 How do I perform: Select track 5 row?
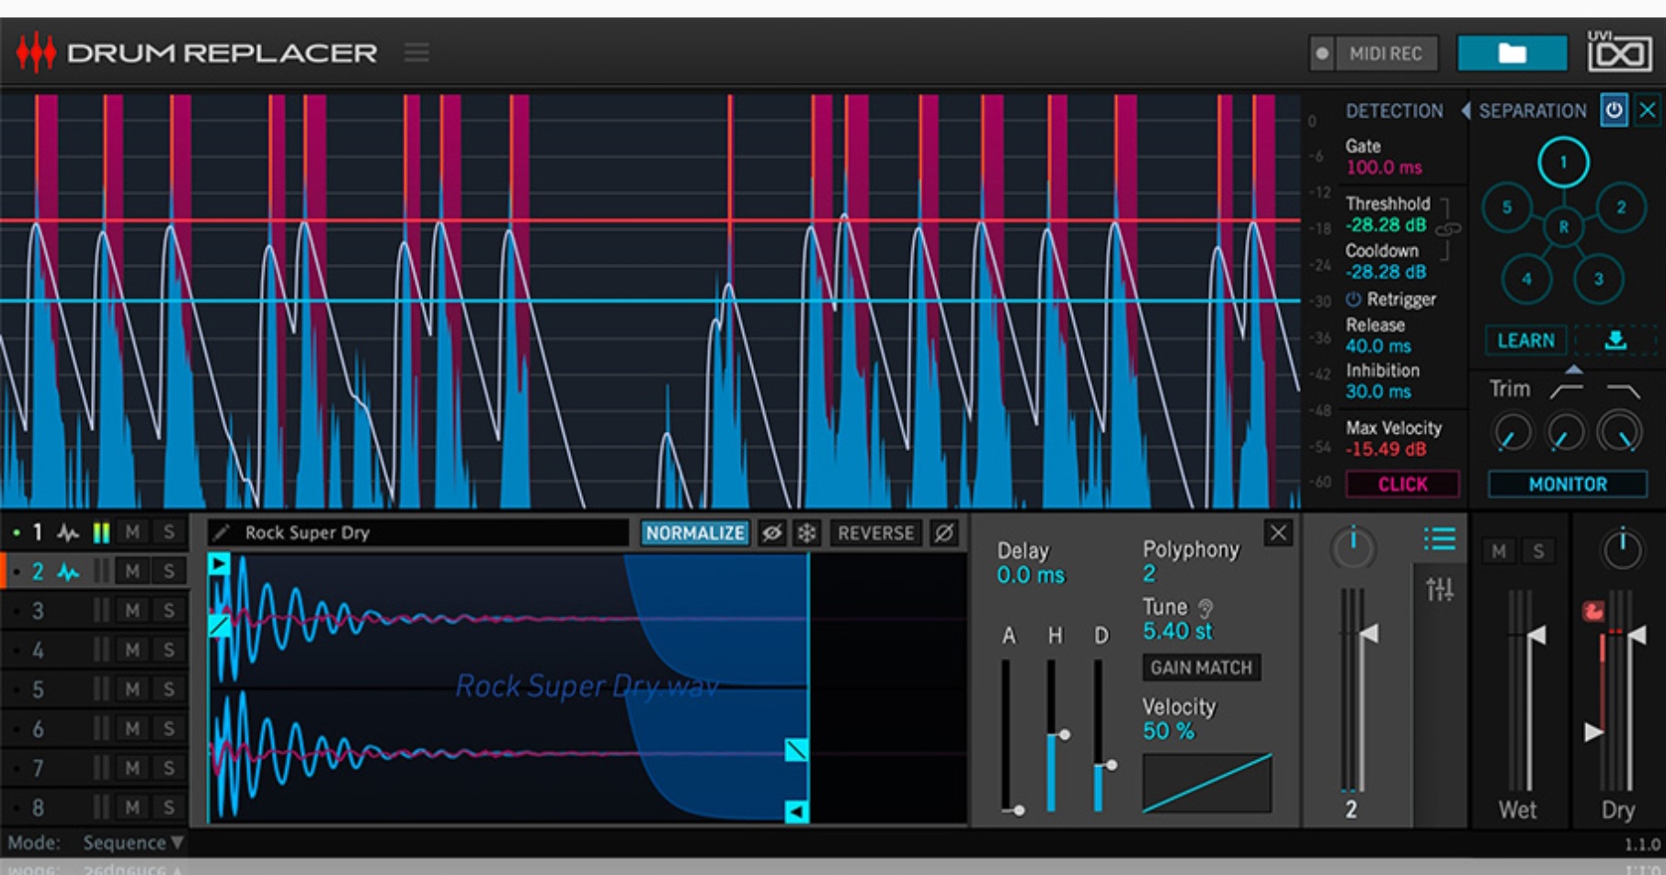[94, 689]
